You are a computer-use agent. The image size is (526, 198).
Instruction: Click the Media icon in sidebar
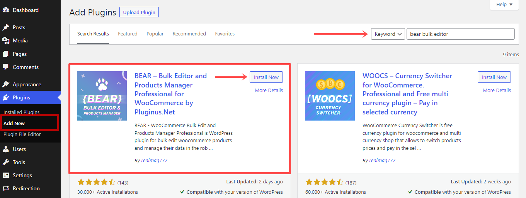point(6,40)
